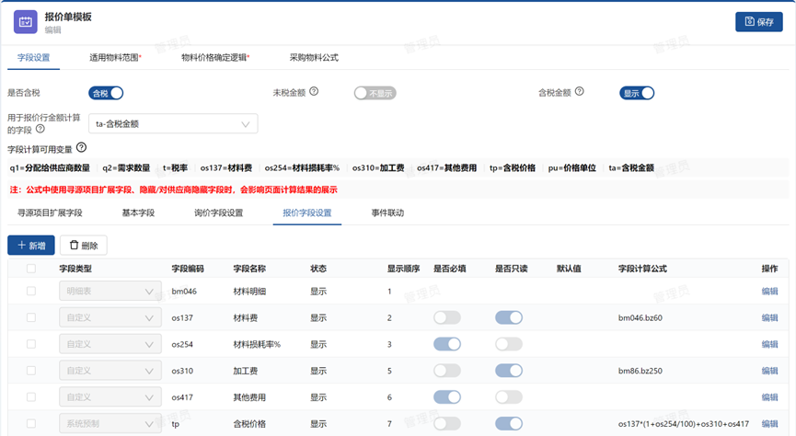Toggle 是否必填 for 加工费 row

[447, 371]
